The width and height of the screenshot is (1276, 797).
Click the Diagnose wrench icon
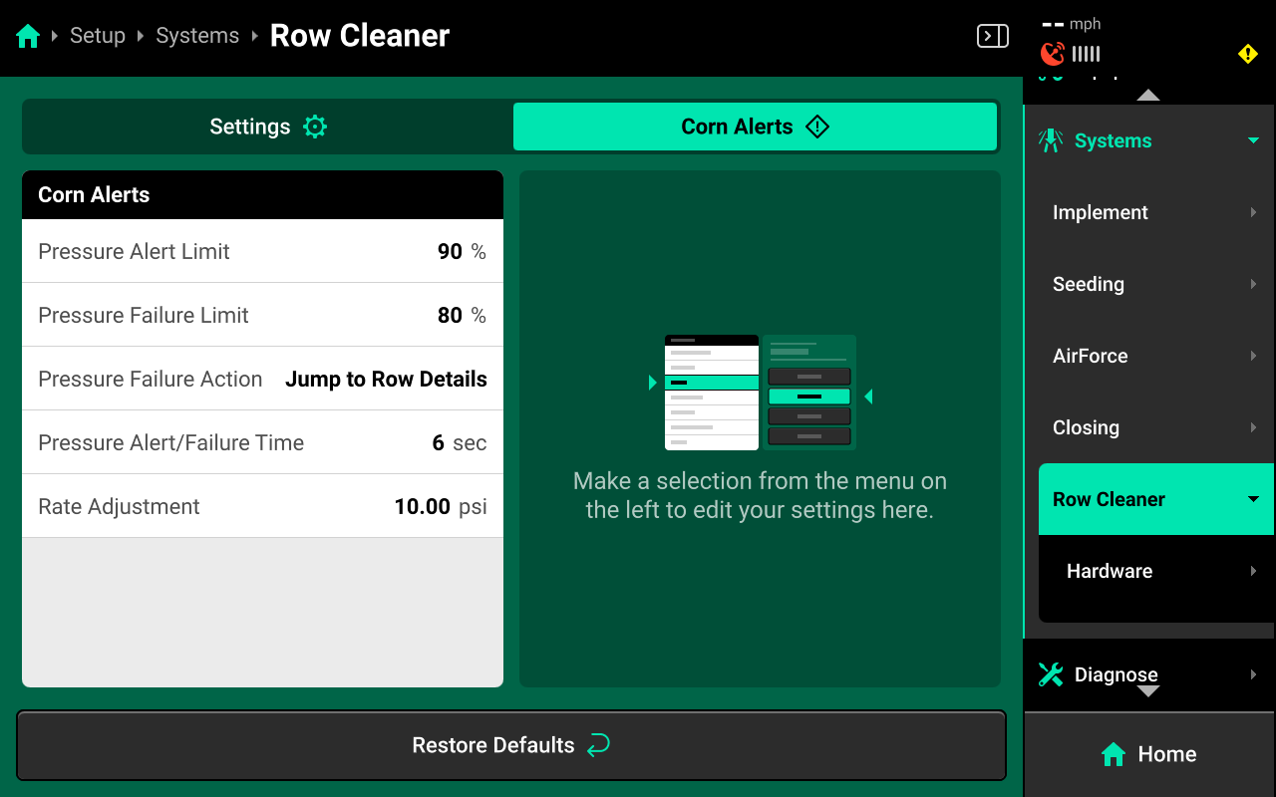pyautogui.click(x=1051, y=674)
